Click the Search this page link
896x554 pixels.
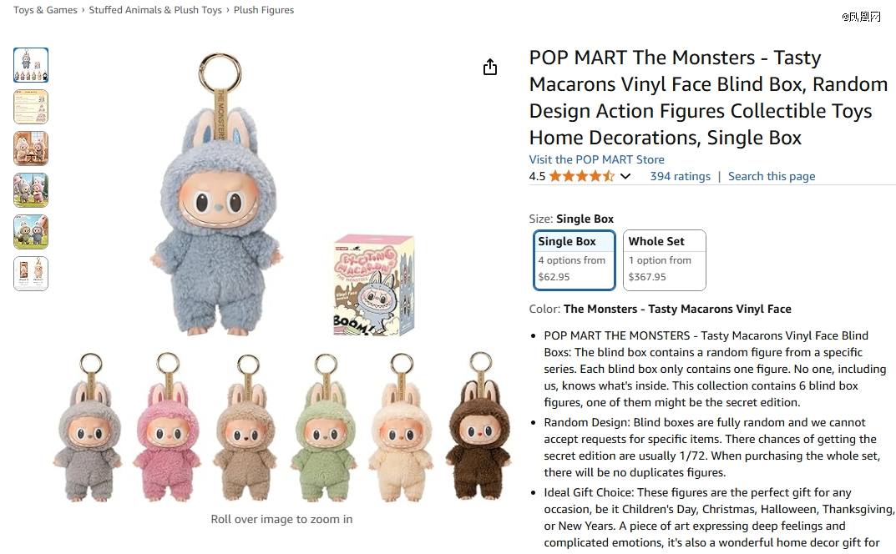click(772, 176)
